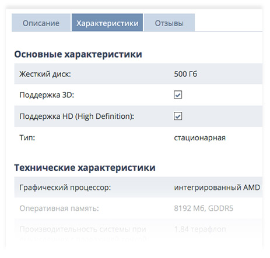Click the Технические характеристики heading
Image resolution: width=270 pixels, height=258 pixels.
[x=85, y=168]
